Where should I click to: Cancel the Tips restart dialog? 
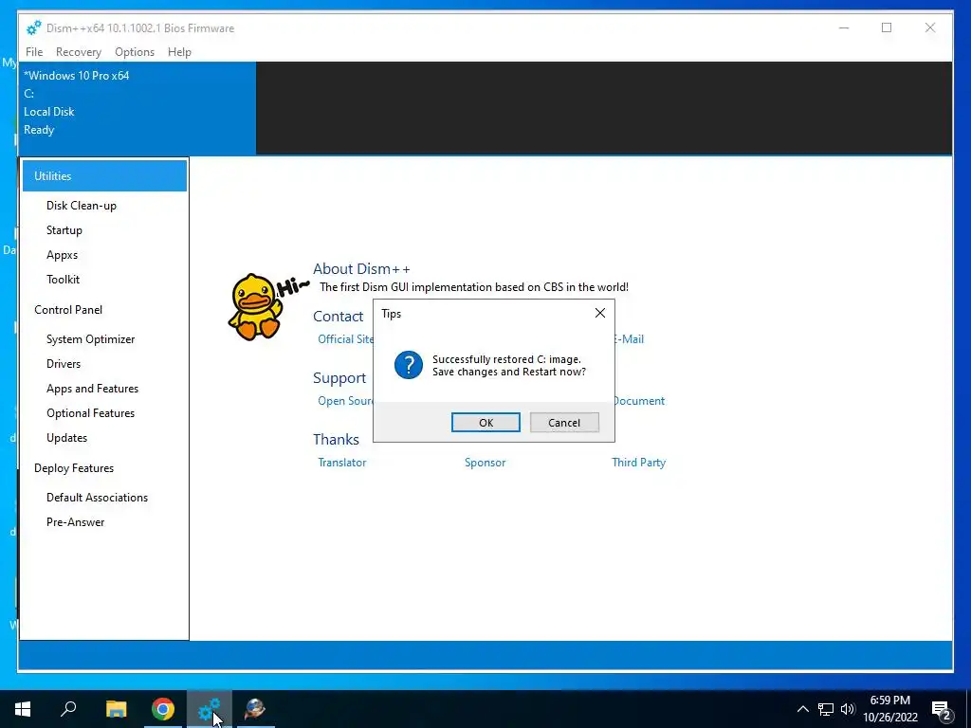564,422
